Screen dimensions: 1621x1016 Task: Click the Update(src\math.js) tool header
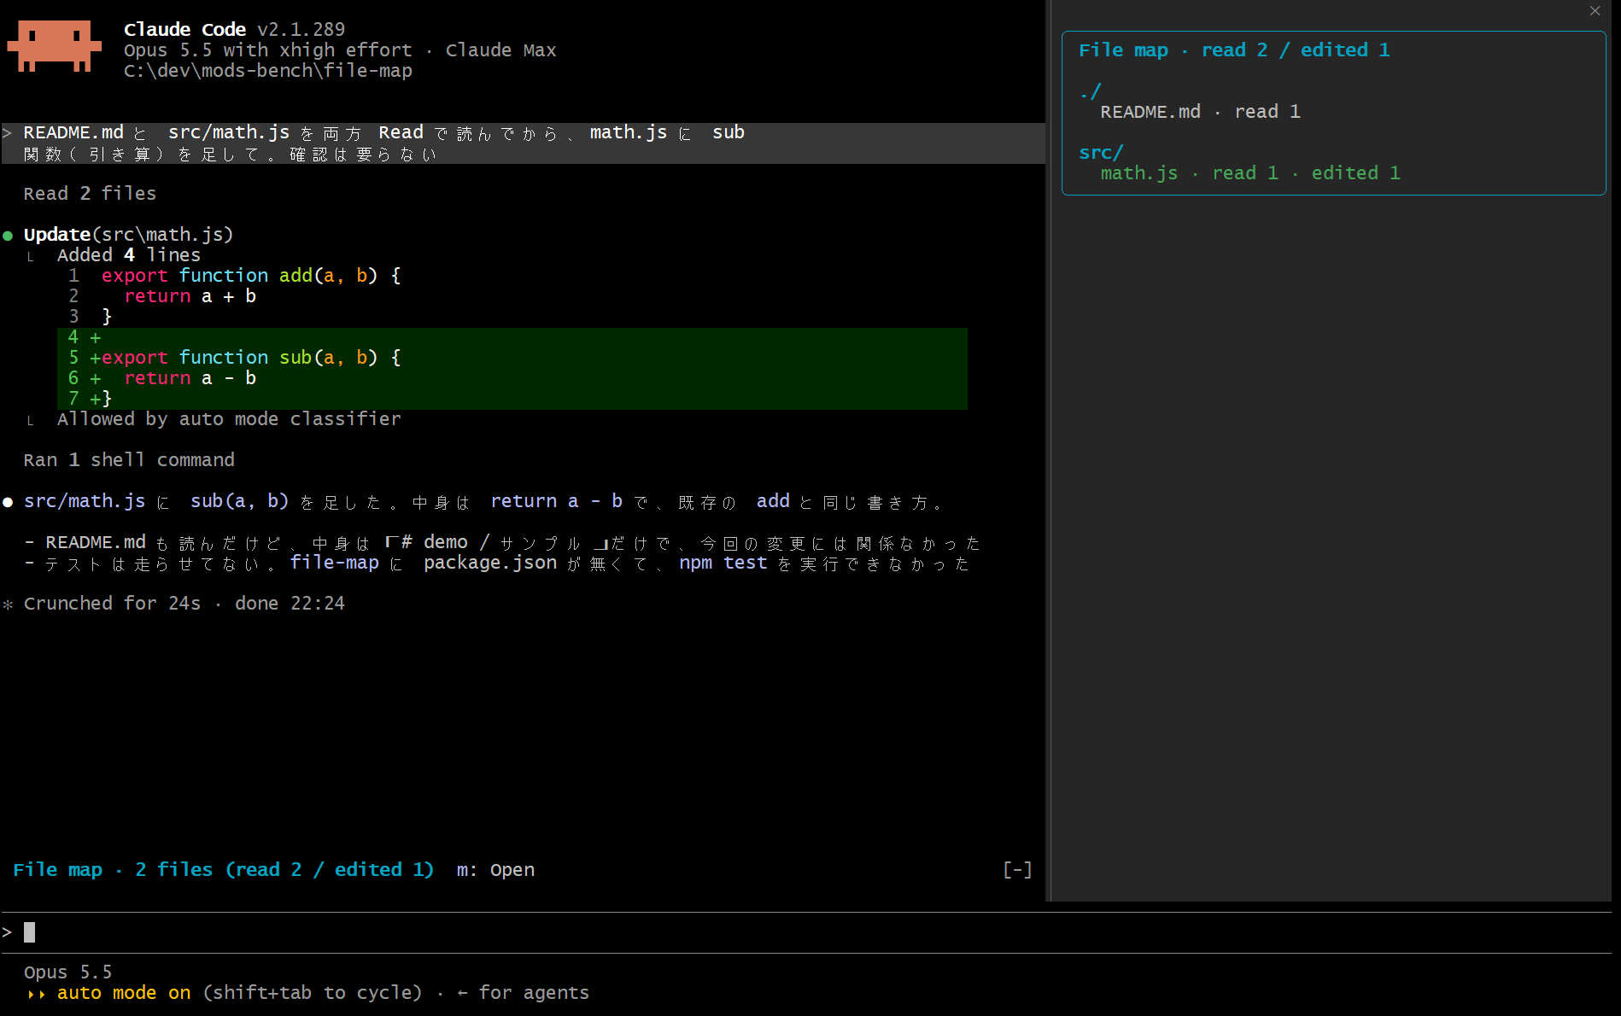[x=128, y=235]
